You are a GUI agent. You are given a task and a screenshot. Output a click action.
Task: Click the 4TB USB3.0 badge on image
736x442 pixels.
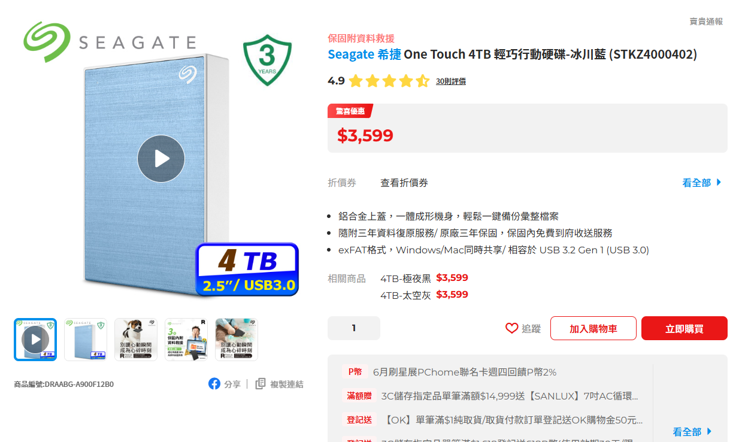pyautogui.click(x=247, y=270)
